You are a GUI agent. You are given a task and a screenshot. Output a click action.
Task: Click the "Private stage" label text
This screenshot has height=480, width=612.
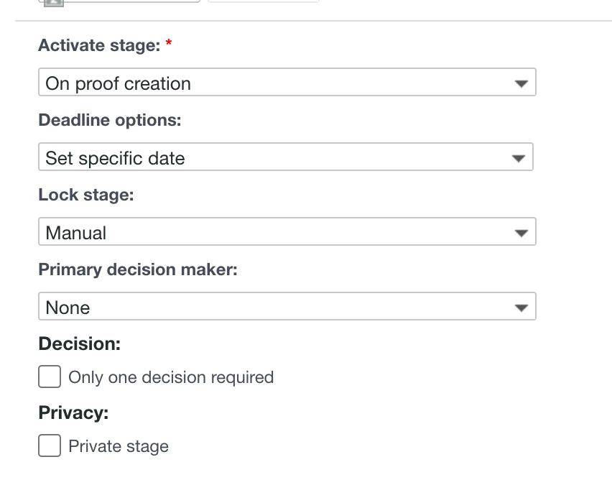(119, 446)
